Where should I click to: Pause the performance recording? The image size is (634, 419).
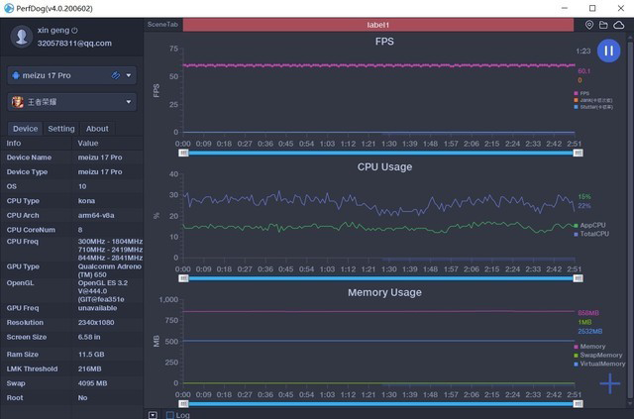(609, 51)
